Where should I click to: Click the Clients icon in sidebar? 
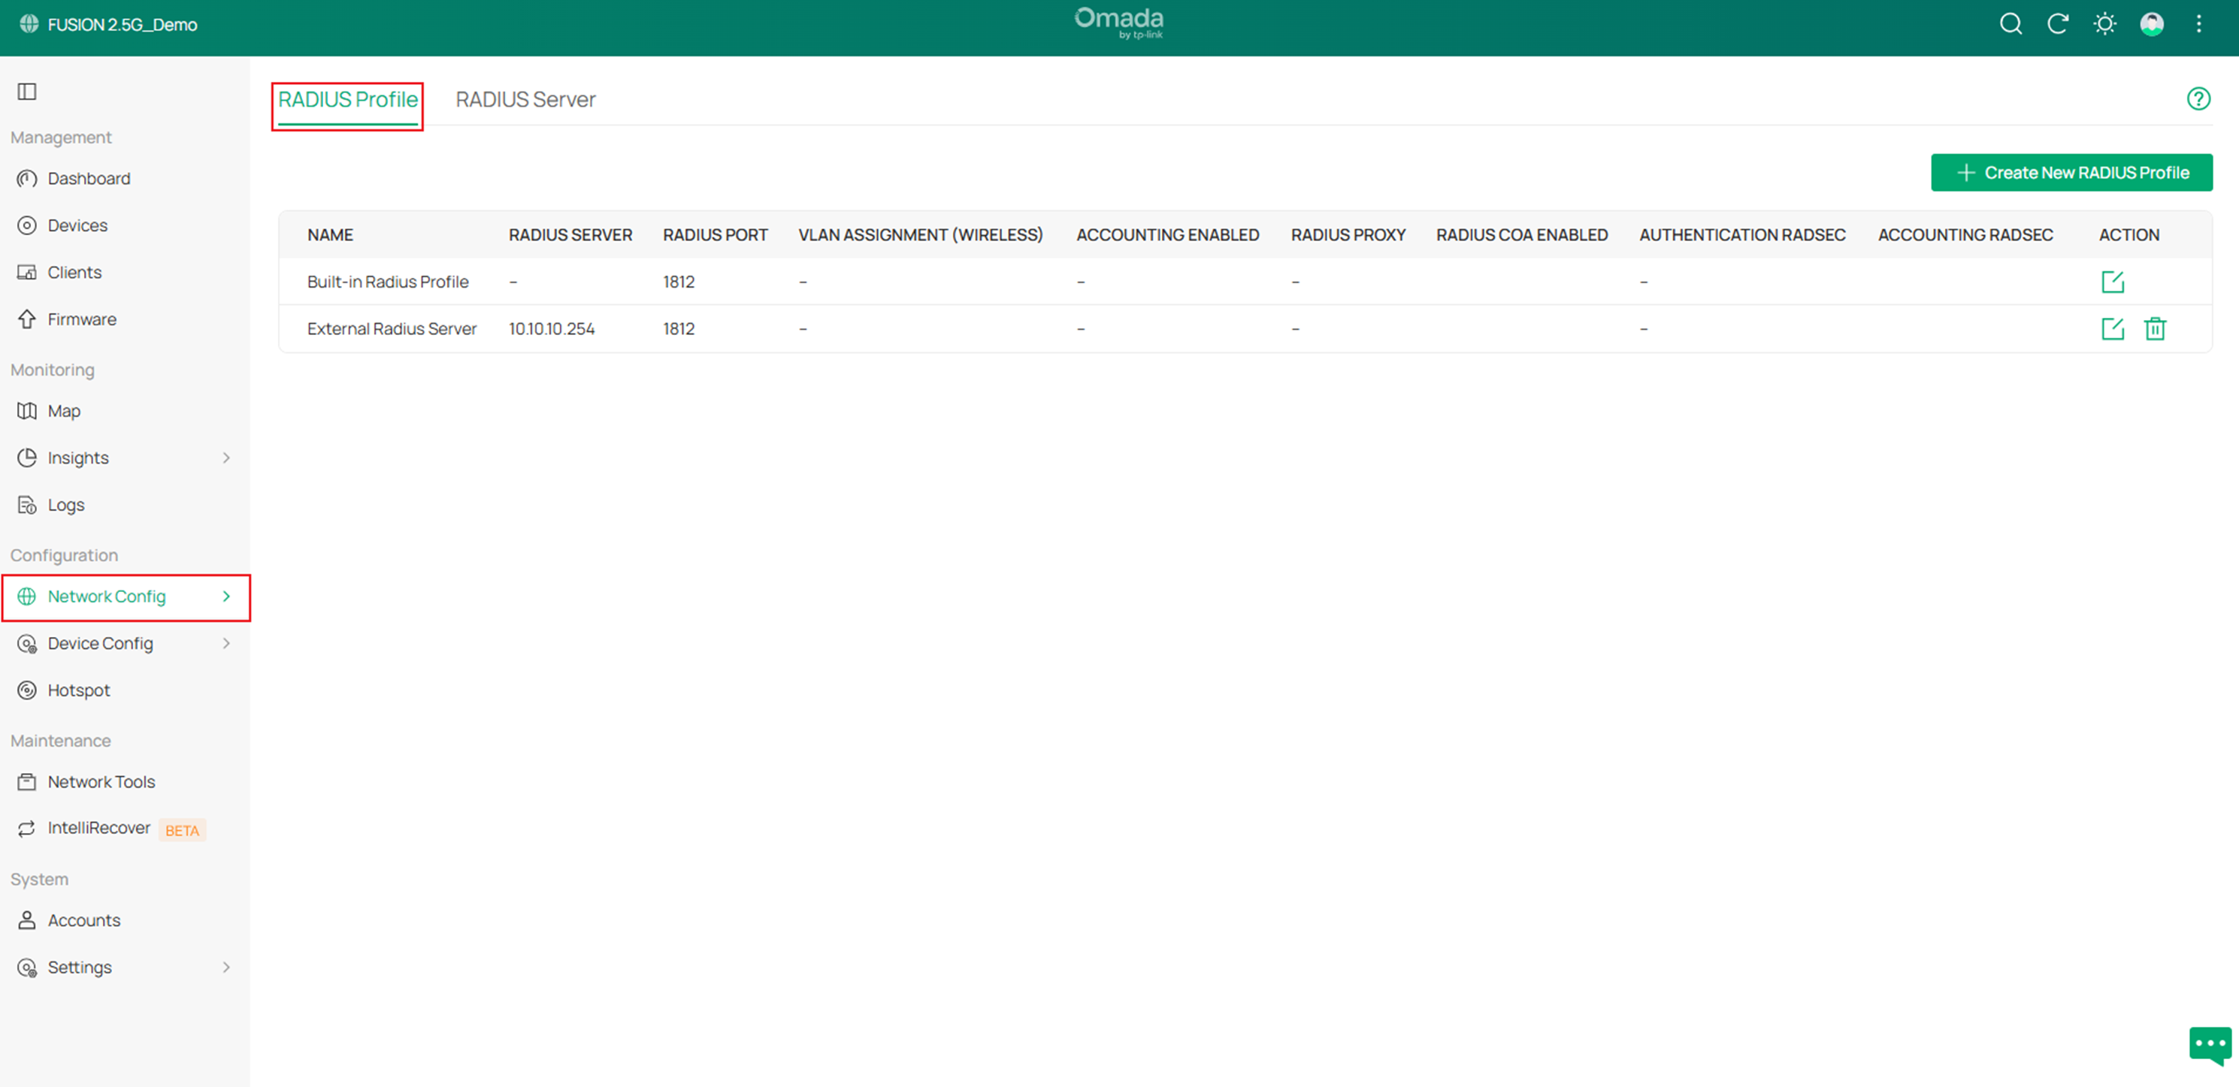coord(27,272)
